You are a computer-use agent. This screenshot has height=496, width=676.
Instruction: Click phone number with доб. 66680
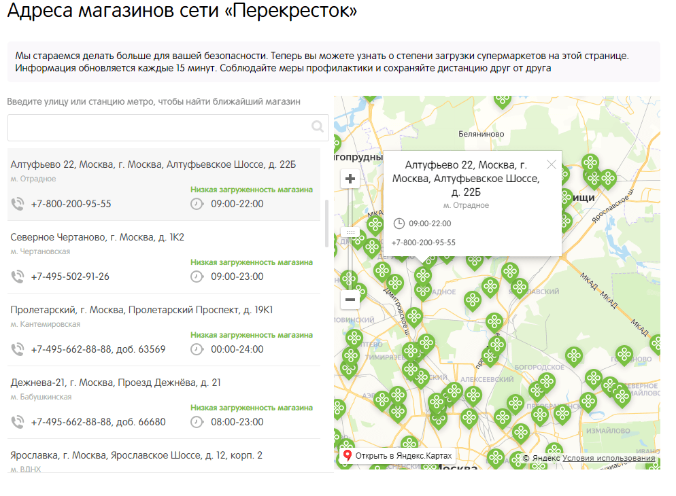click(99, 422)
